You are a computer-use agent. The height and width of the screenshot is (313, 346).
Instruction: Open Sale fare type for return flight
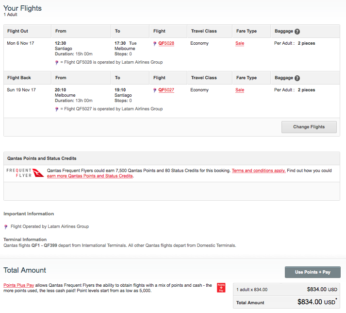coord(240,90)
